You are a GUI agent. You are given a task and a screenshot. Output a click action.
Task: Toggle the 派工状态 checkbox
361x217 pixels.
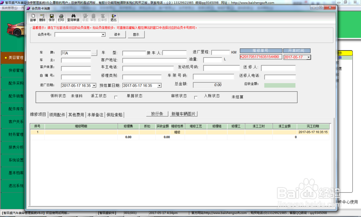[x=116, y=97]
